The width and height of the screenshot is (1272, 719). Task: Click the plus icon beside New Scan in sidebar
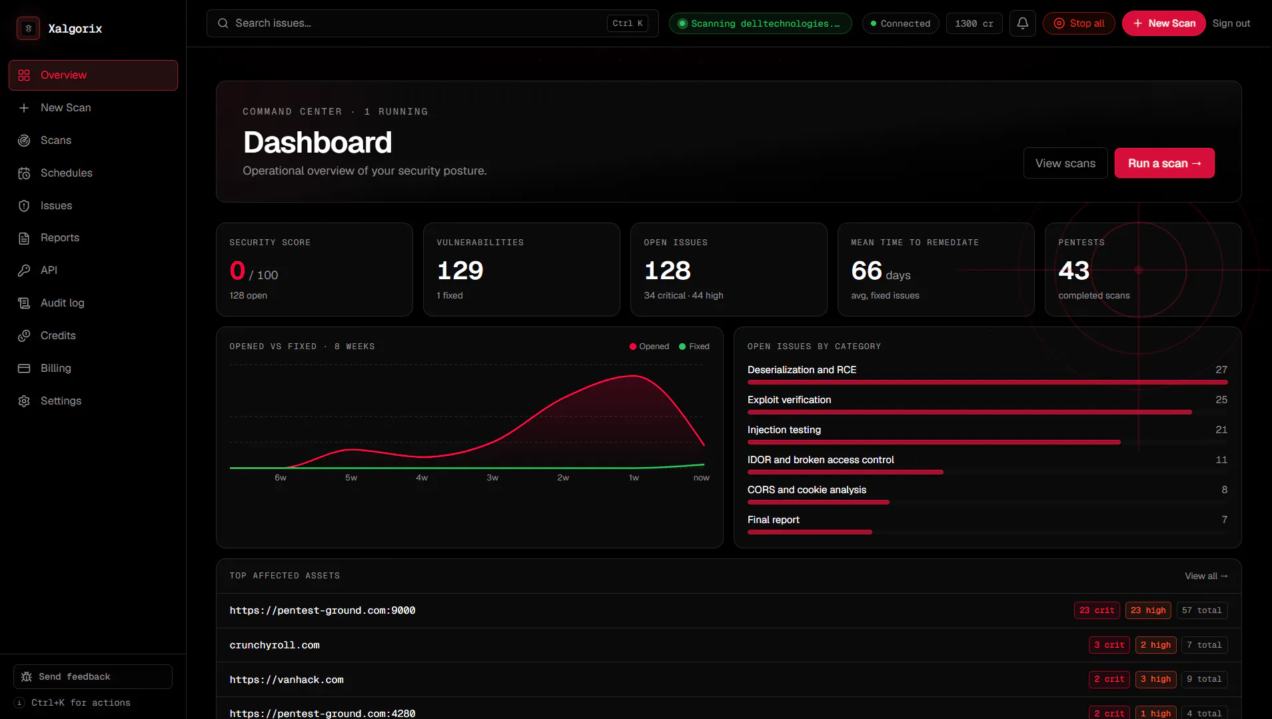pos(24,108)
